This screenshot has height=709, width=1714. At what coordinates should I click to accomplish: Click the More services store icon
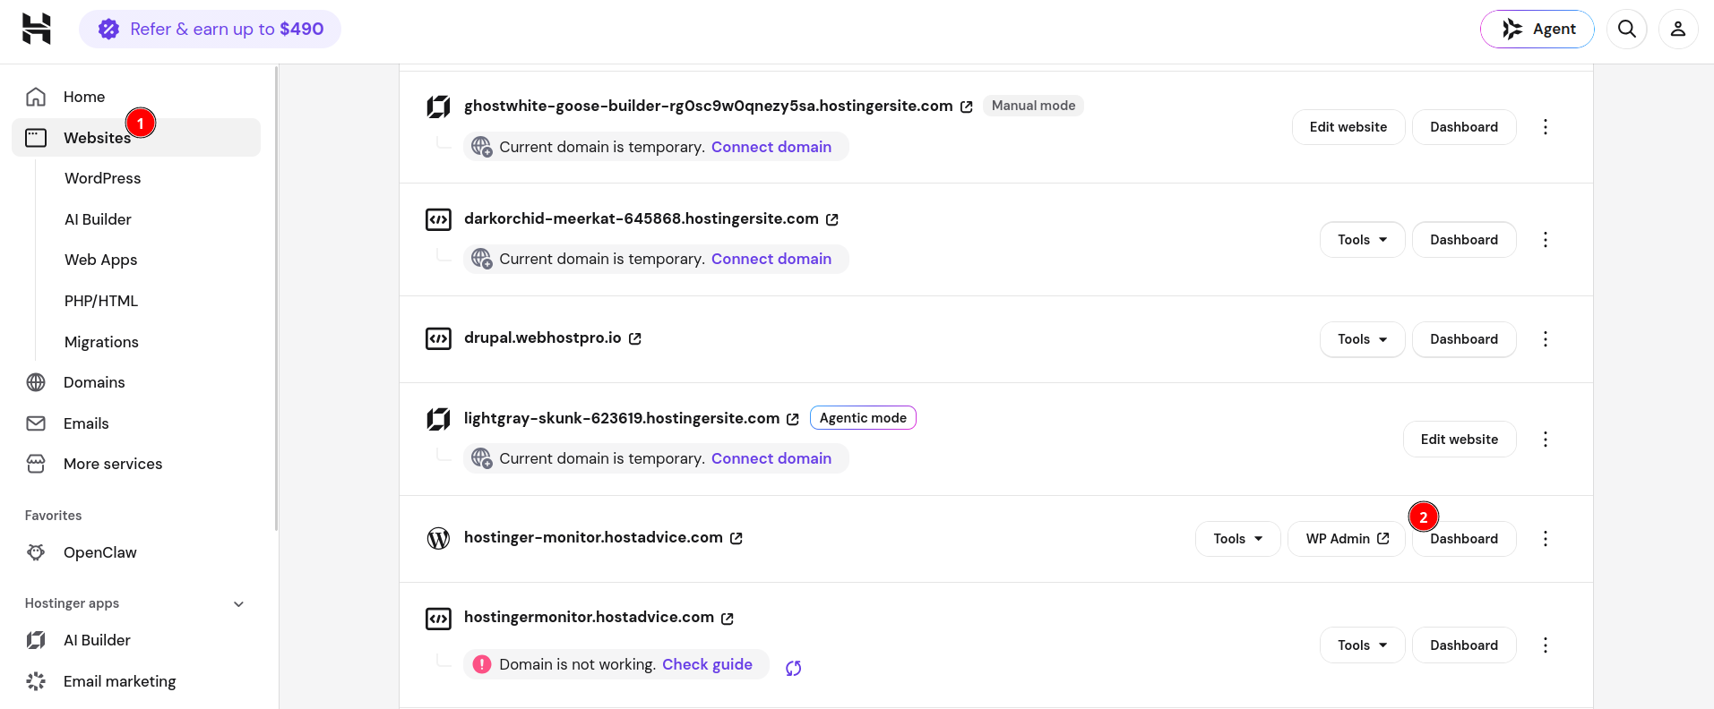36,464
